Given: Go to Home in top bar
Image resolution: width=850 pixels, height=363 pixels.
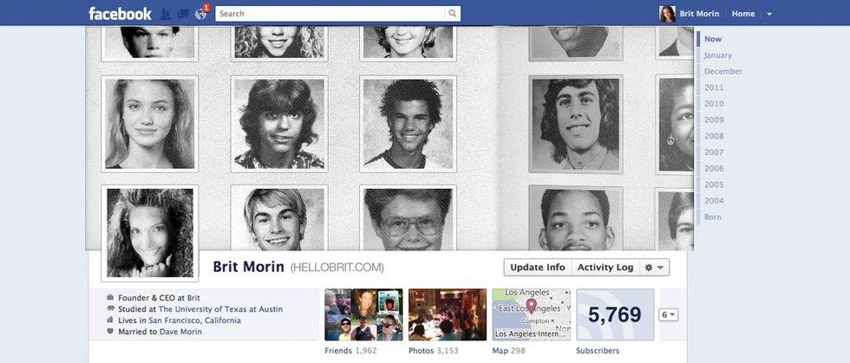Looking at the screenshot, I should [x=742, y=14].
